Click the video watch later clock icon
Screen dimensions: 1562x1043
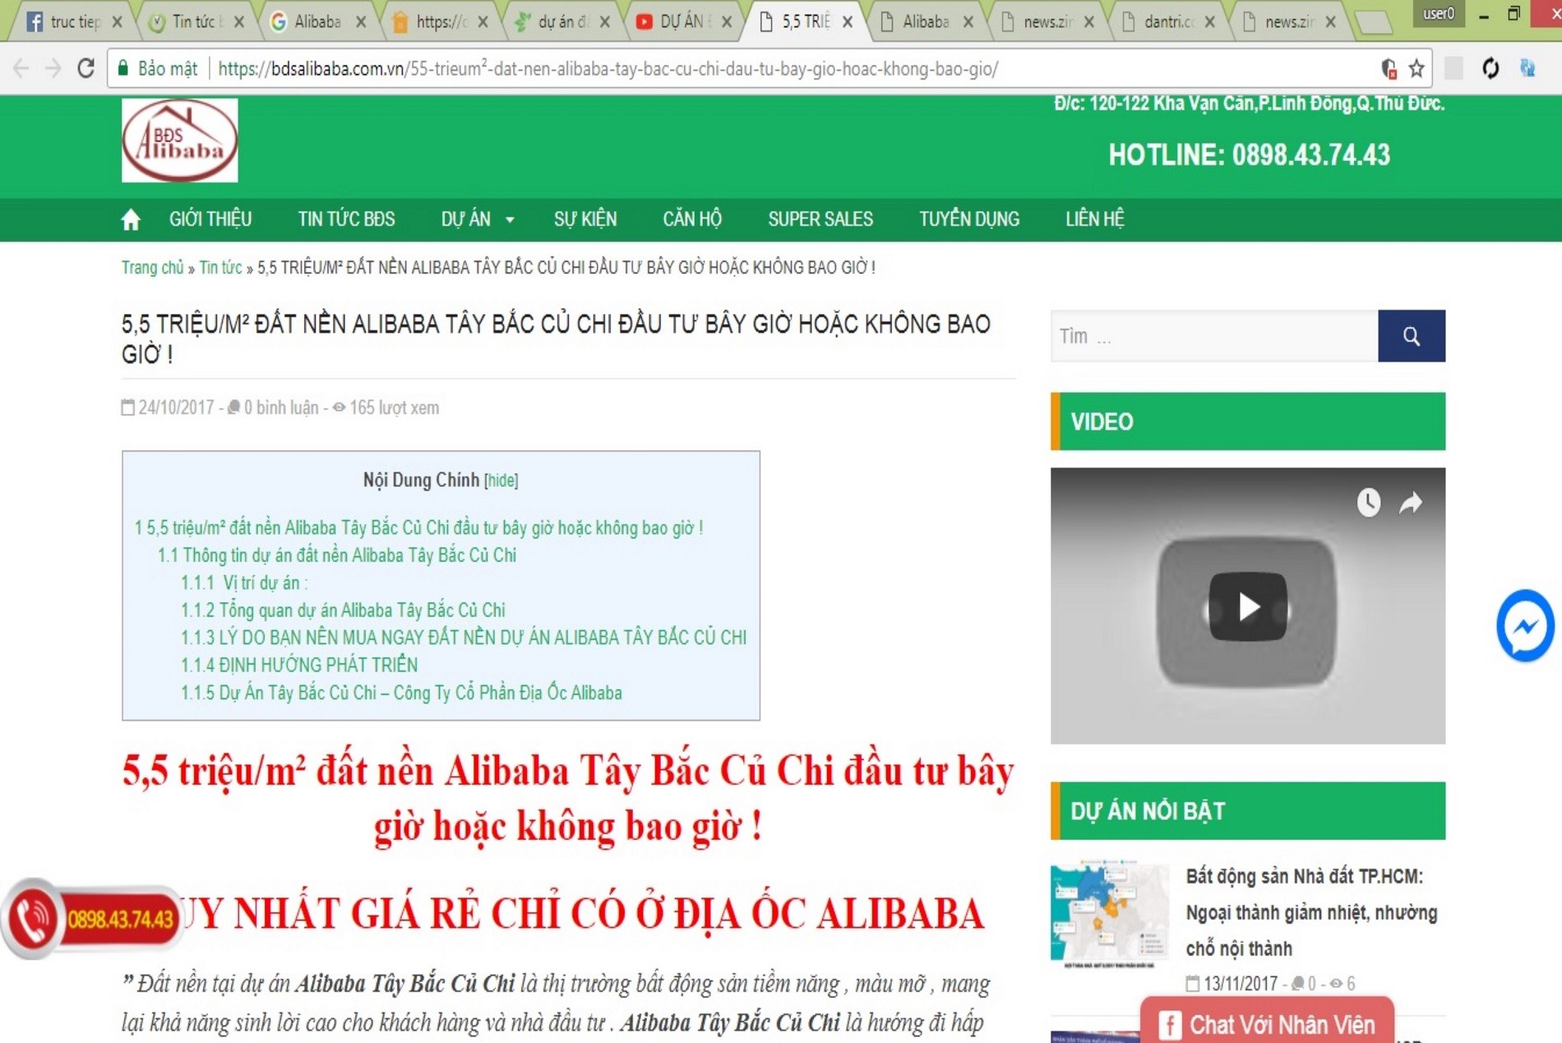[x=1368, y=502]
